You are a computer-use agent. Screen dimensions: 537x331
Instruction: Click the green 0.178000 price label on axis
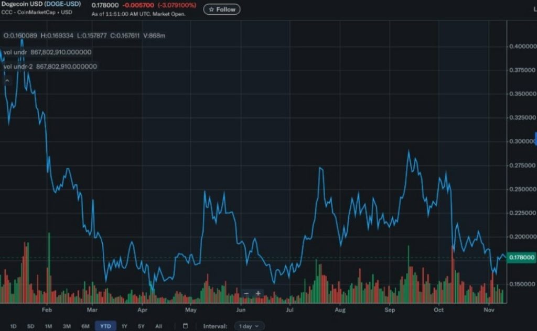[x=522, y=257]
